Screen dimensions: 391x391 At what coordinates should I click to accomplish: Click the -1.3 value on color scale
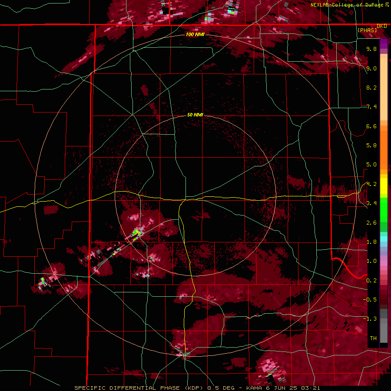[x=370, y=319]
